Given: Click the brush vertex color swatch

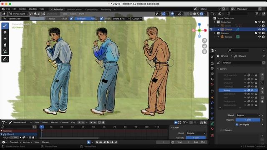Looking at the screenshot, I should [37, 18].
